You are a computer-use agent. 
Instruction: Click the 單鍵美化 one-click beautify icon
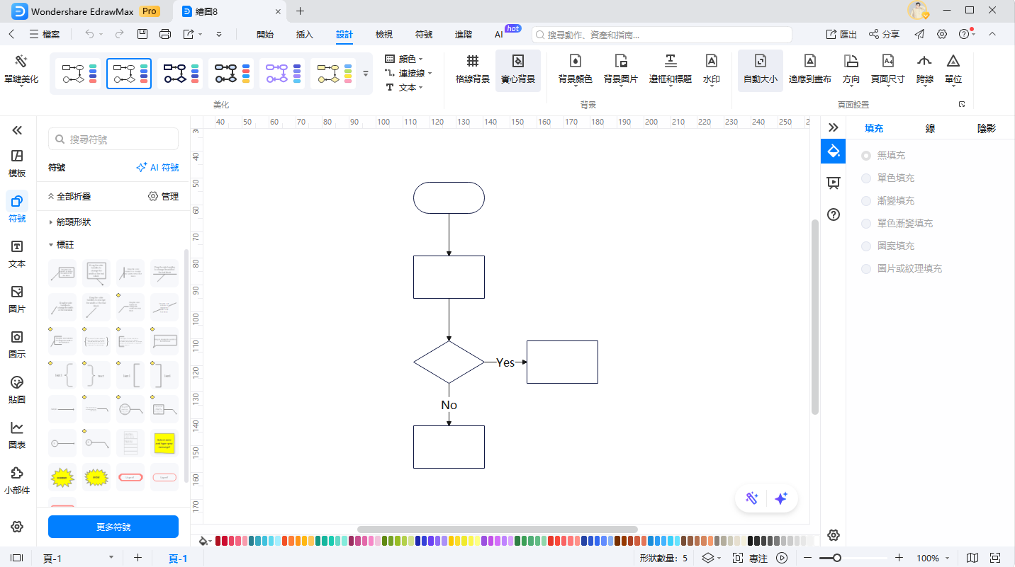(21, 62)
